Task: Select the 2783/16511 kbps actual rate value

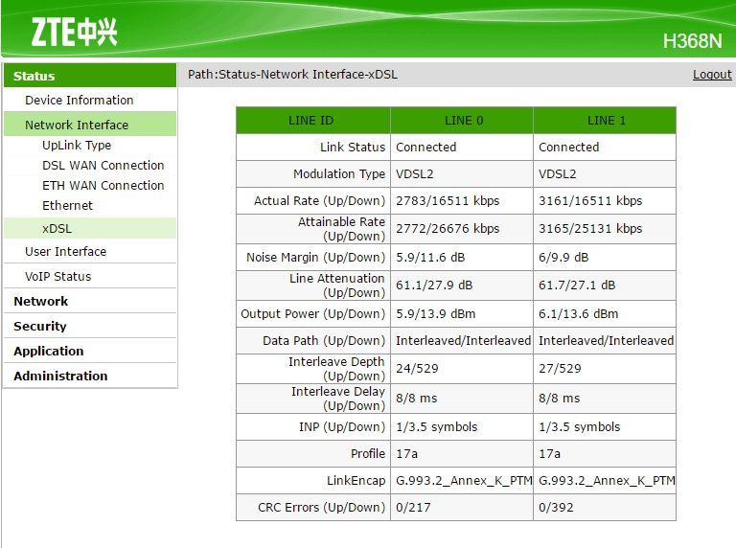Action: 448,201
